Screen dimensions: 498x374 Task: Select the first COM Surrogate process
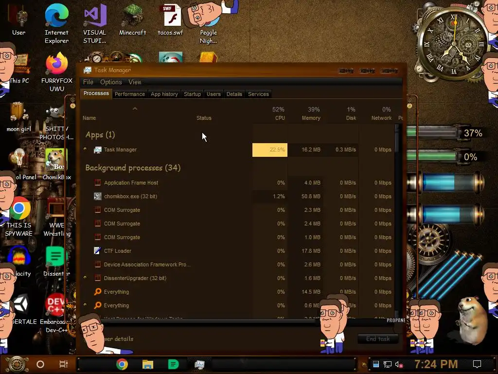click(237, 210)
